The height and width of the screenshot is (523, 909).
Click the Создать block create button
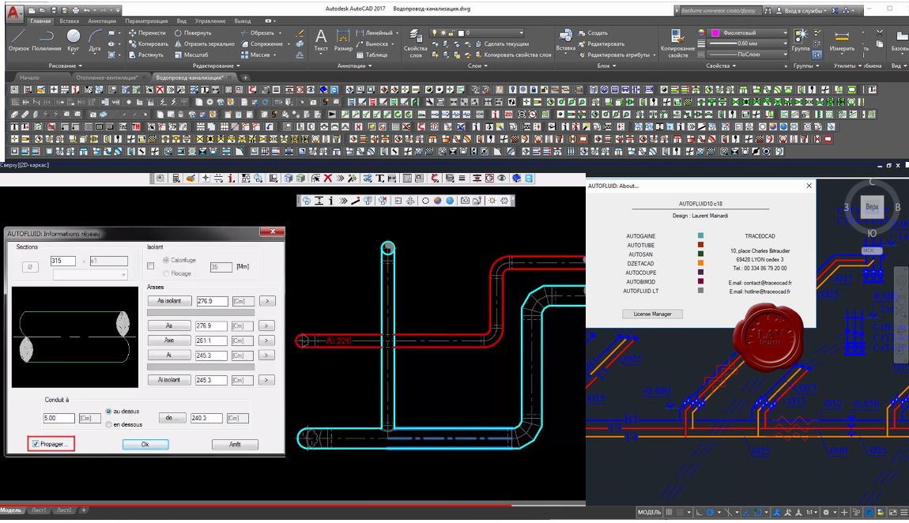click(593, 33)
